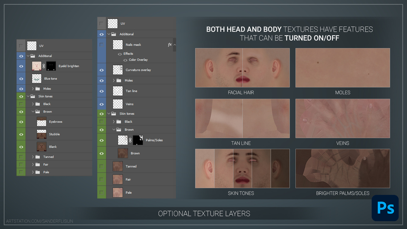Expand the Pale folder in head panel
Viewport: 407px width, 229px height.
tap(33, 172)
